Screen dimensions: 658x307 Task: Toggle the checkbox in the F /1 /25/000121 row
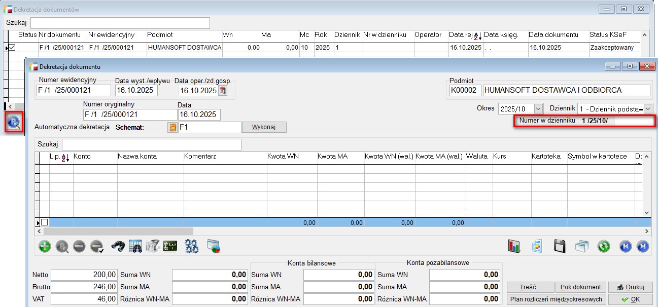[x=13, y=48]
